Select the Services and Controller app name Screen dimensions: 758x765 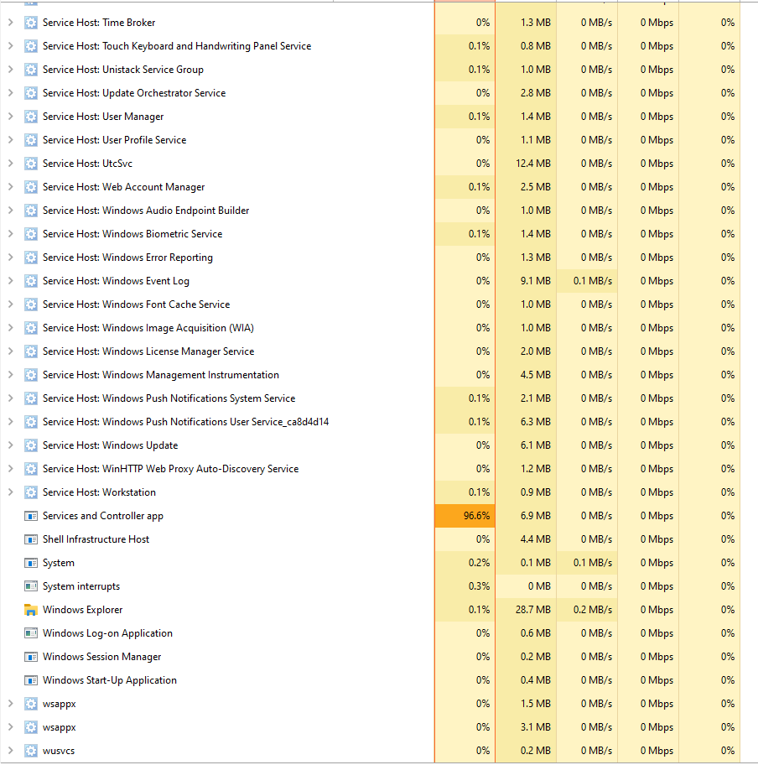103,516
